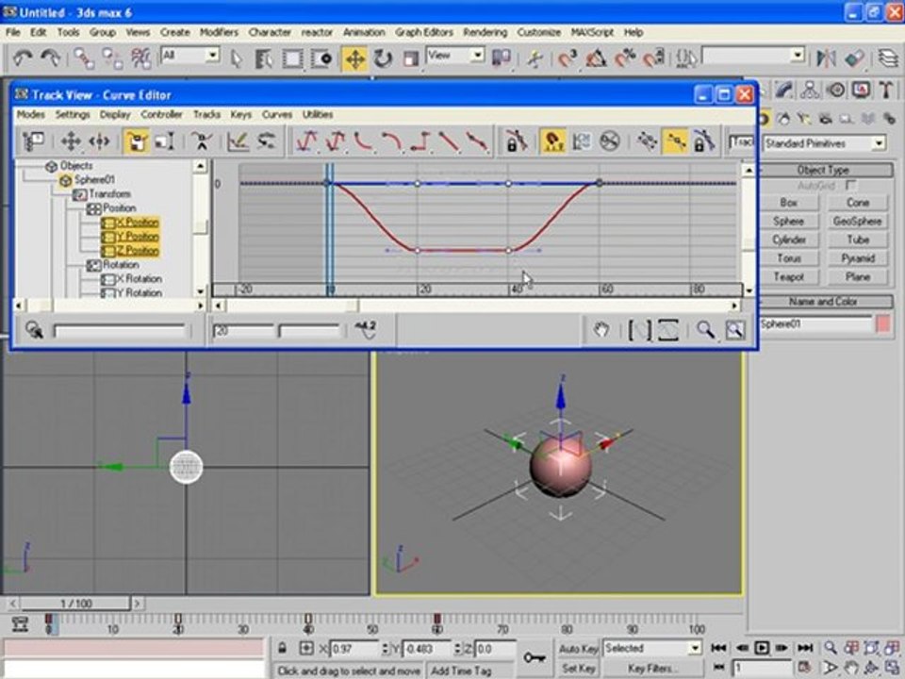Open Curve Editor Utilities menu
The height and width of the screenshot is (679, 905).
tap(318, 114)
